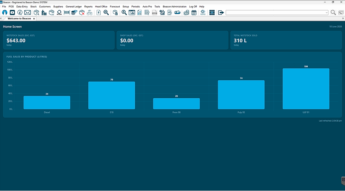Click the coin stacks money icon
This screenshot has height=191, width=345.
pyautogui.click(x=186, y=13)
